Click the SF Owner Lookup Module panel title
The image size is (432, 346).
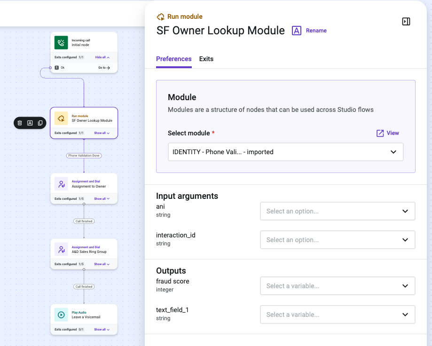(x=220, y=31)
